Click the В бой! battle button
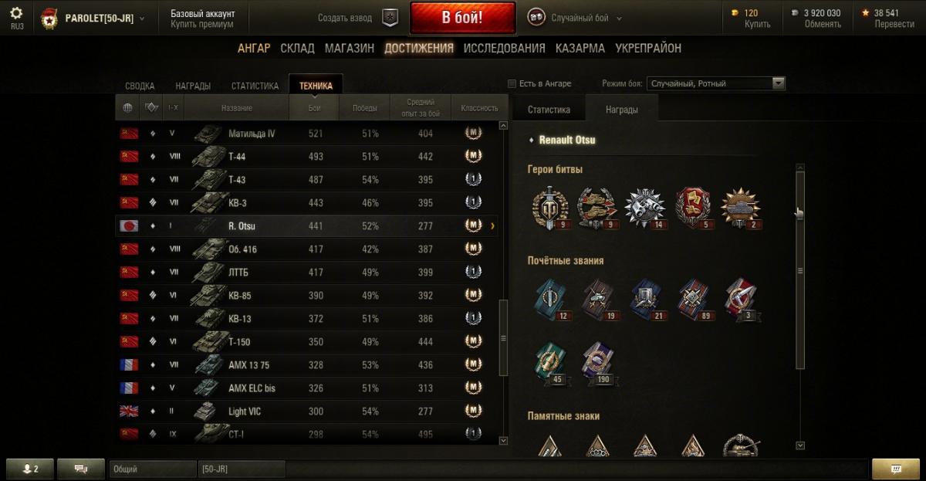Image resolution: width=926 pixels, height=481 pixels. click(463, 18)
